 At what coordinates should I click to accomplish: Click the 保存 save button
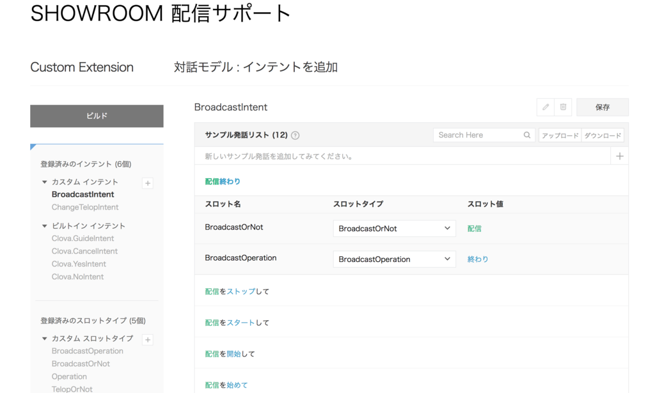(602, 107)
